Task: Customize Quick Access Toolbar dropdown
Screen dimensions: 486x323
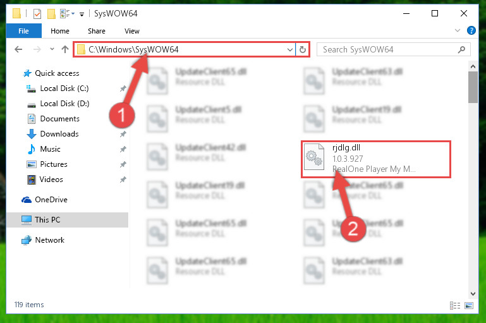Action: 82,14
